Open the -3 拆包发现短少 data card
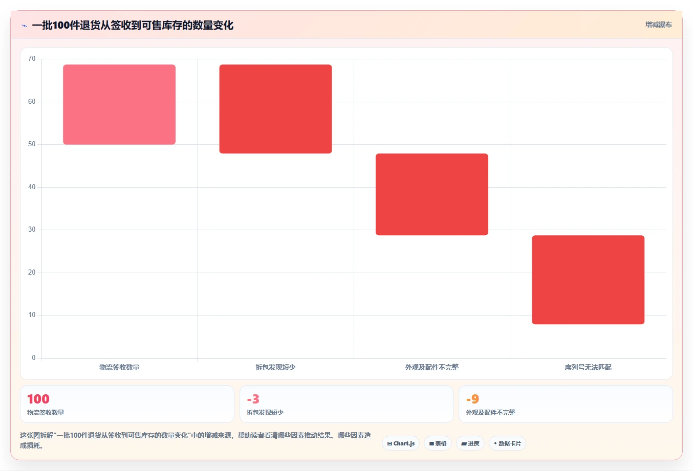This screenshot has width=693, height=471. pyautogui.click(x=347, y=404)
